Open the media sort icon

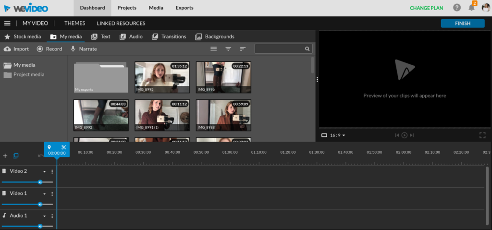click(x=243, y=49)
